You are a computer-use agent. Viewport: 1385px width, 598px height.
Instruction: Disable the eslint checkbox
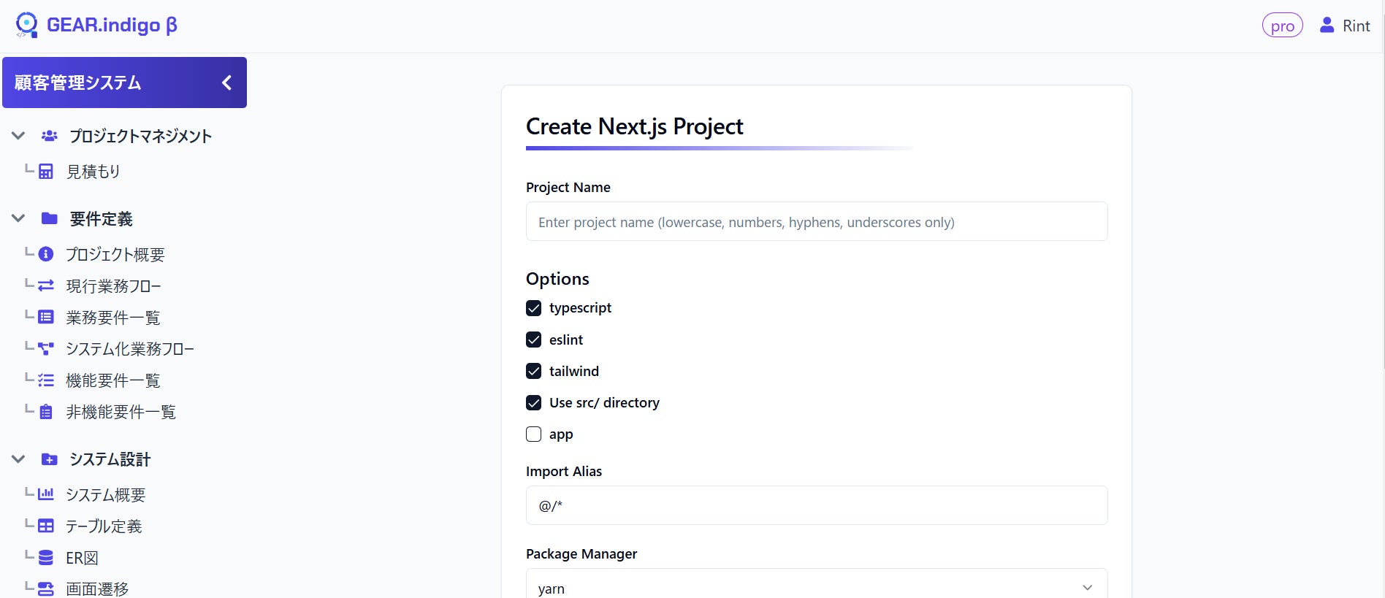click(534, 340)
